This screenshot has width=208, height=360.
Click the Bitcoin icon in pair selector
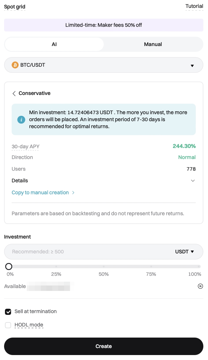tap(15, 65)
